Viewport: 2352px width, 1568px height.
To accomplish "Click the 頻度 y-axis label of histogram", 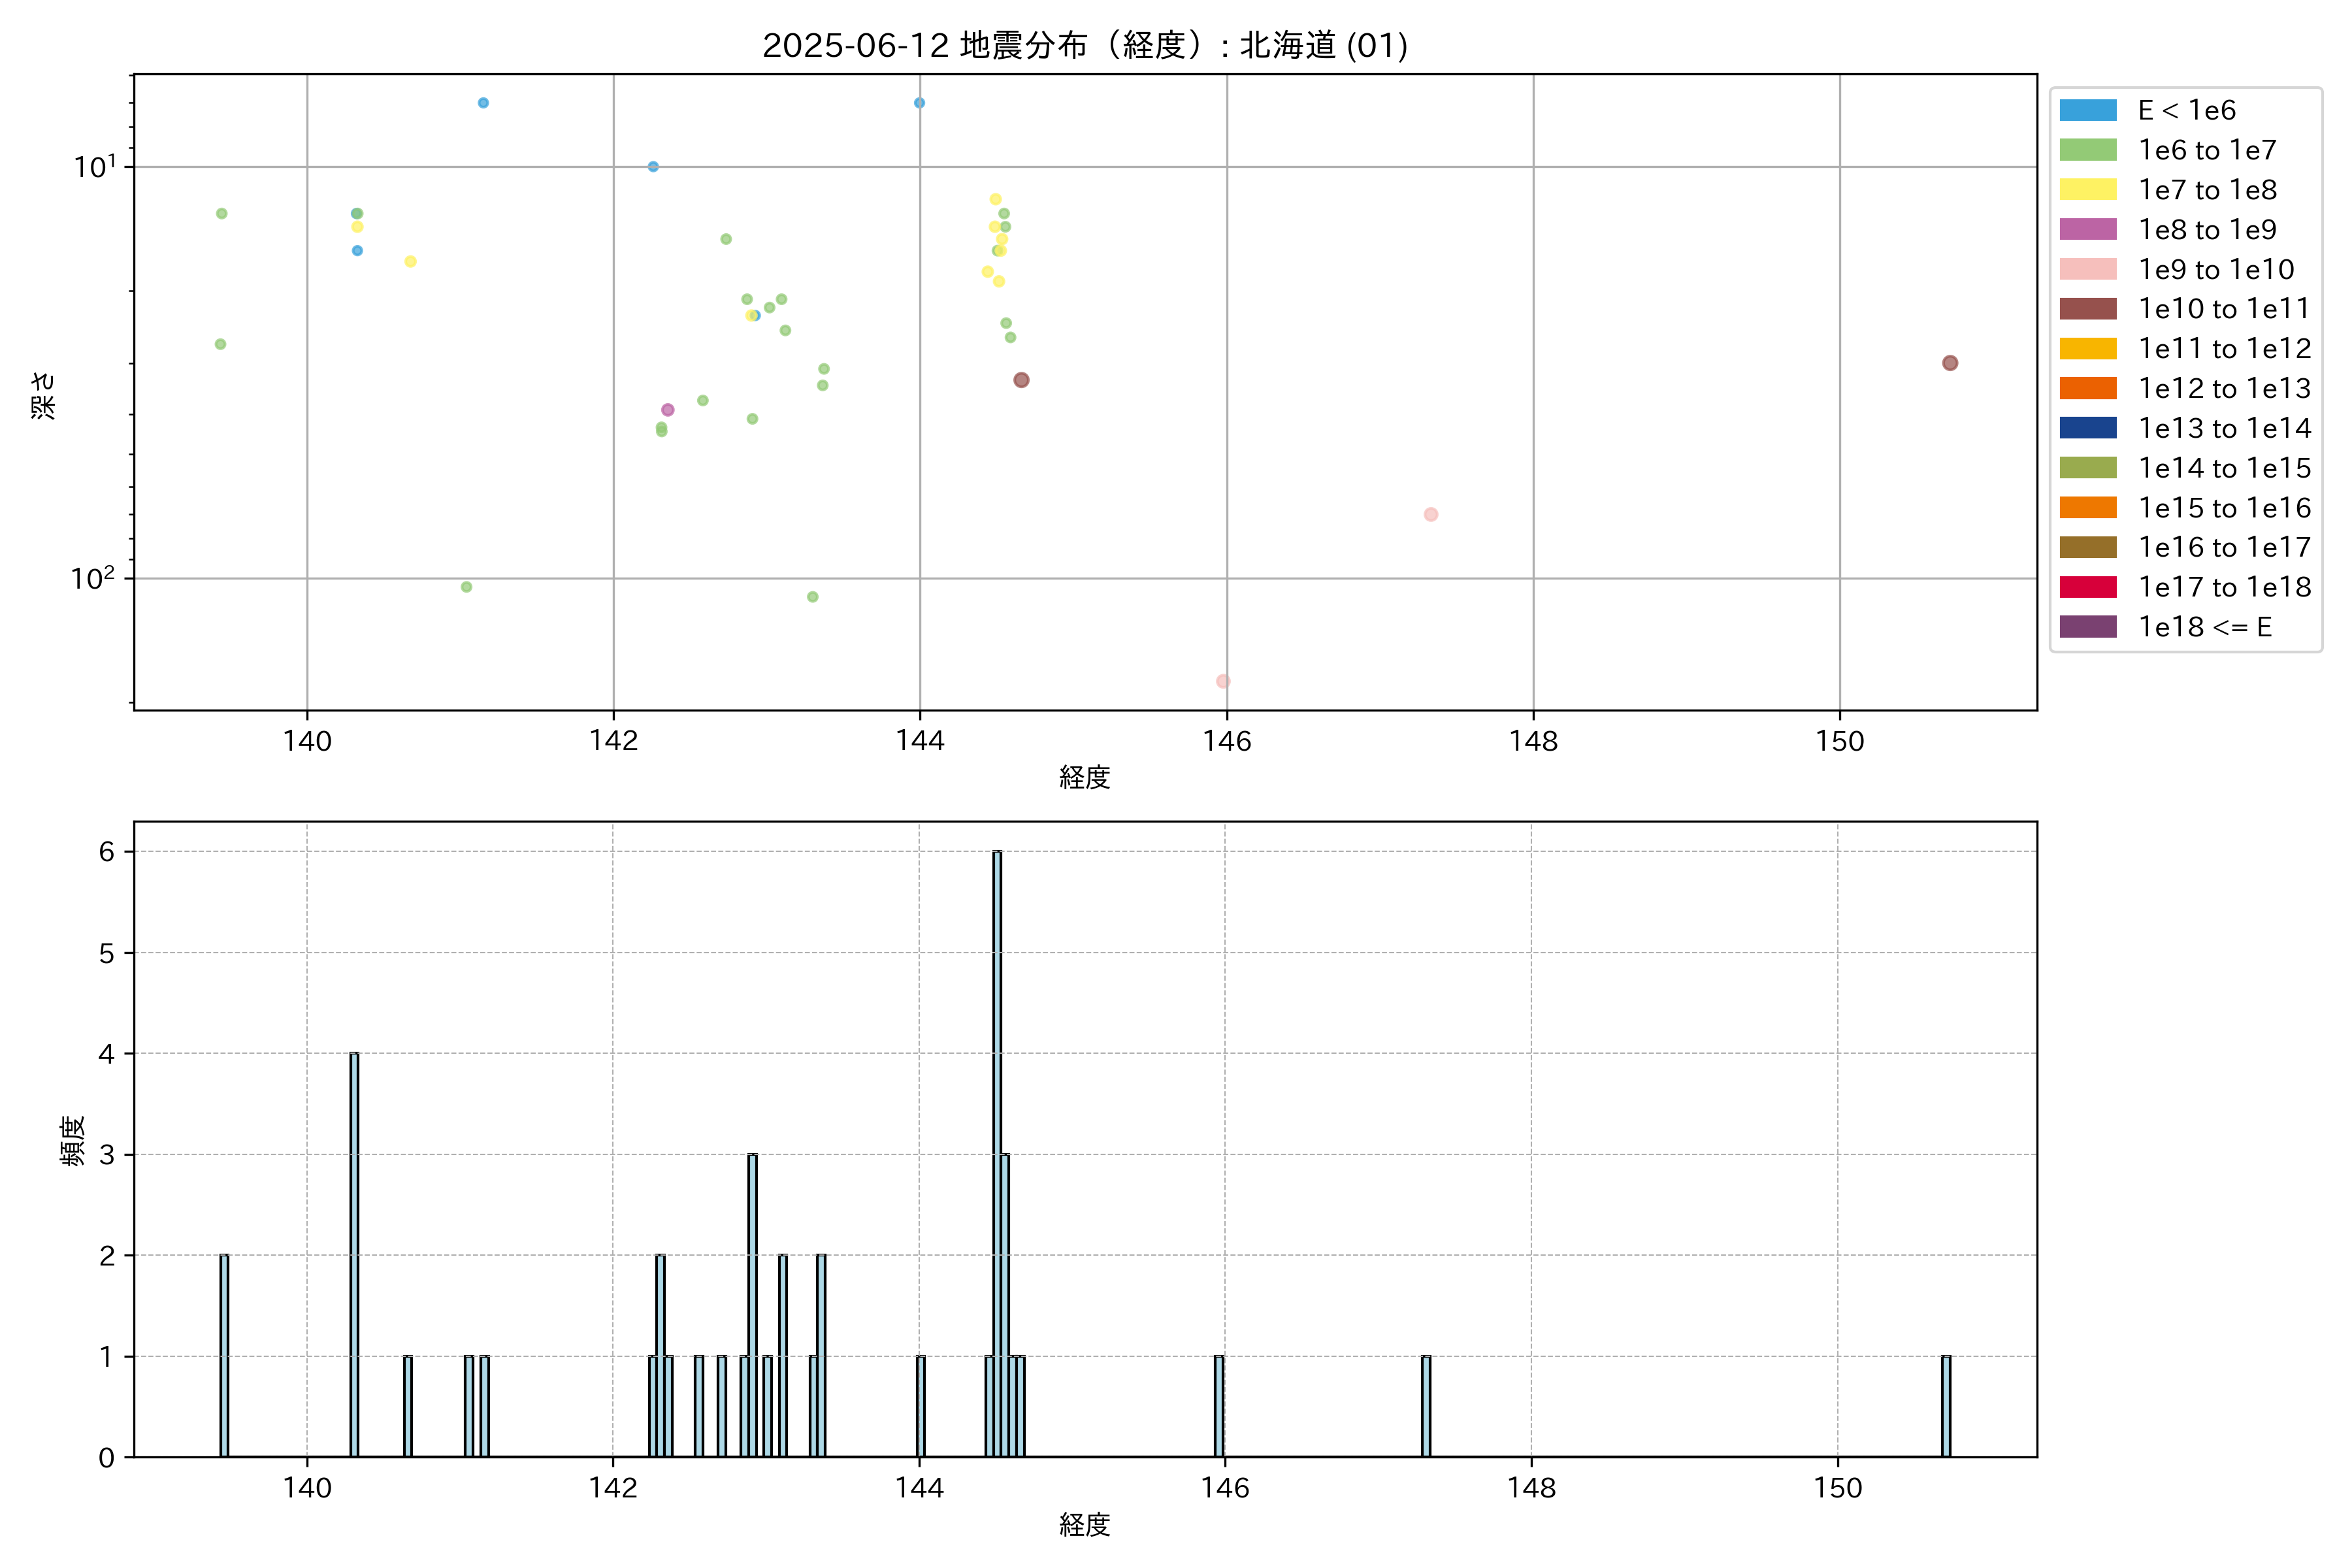I will click(x=73, y=1140).
